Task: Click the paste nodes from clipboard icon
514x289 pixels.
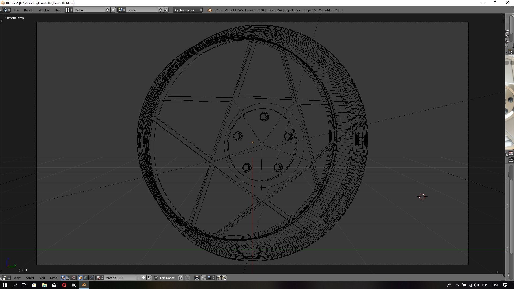Action: 224,278
